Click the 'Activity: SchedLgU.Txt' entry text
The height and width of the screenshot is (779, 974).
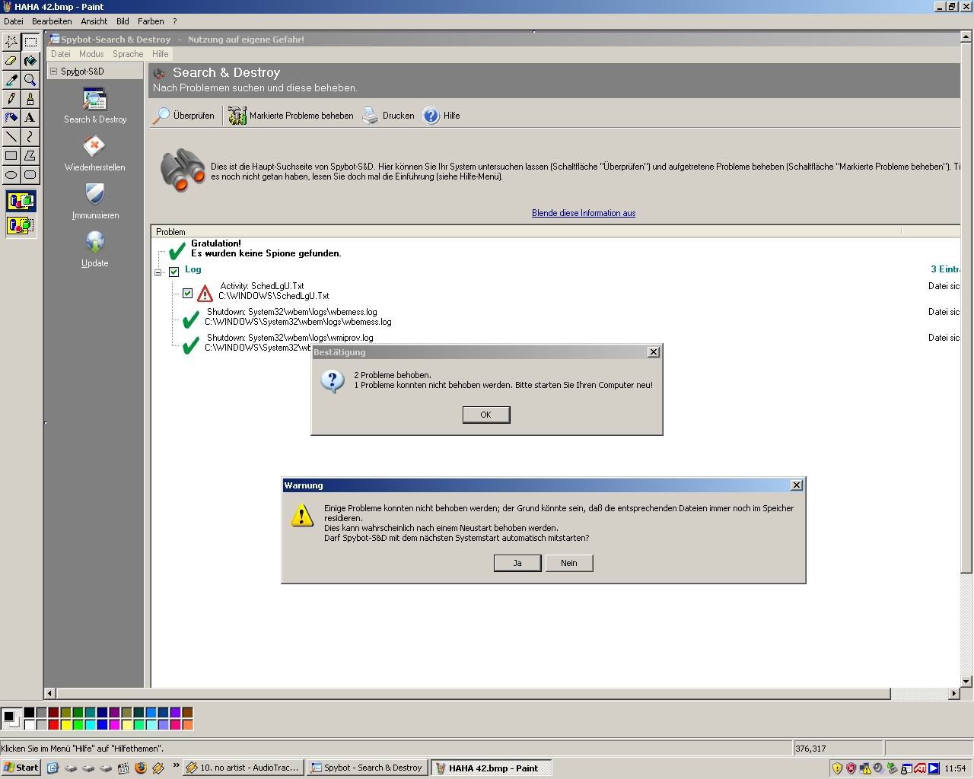(x=263, y=286)
